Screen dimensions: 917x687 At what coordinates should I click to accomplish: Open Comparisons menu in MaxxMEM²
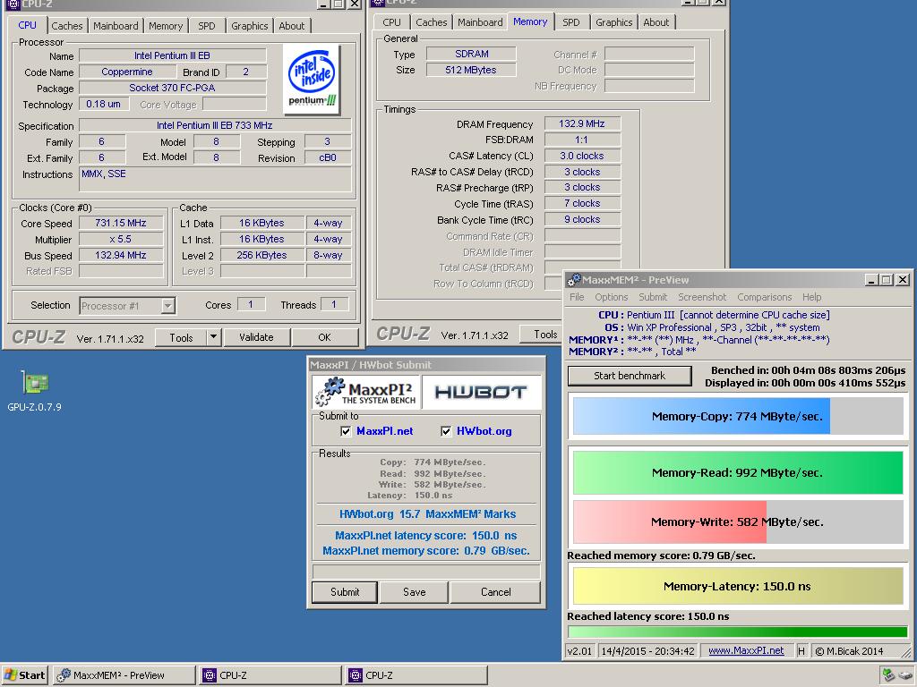764,297
